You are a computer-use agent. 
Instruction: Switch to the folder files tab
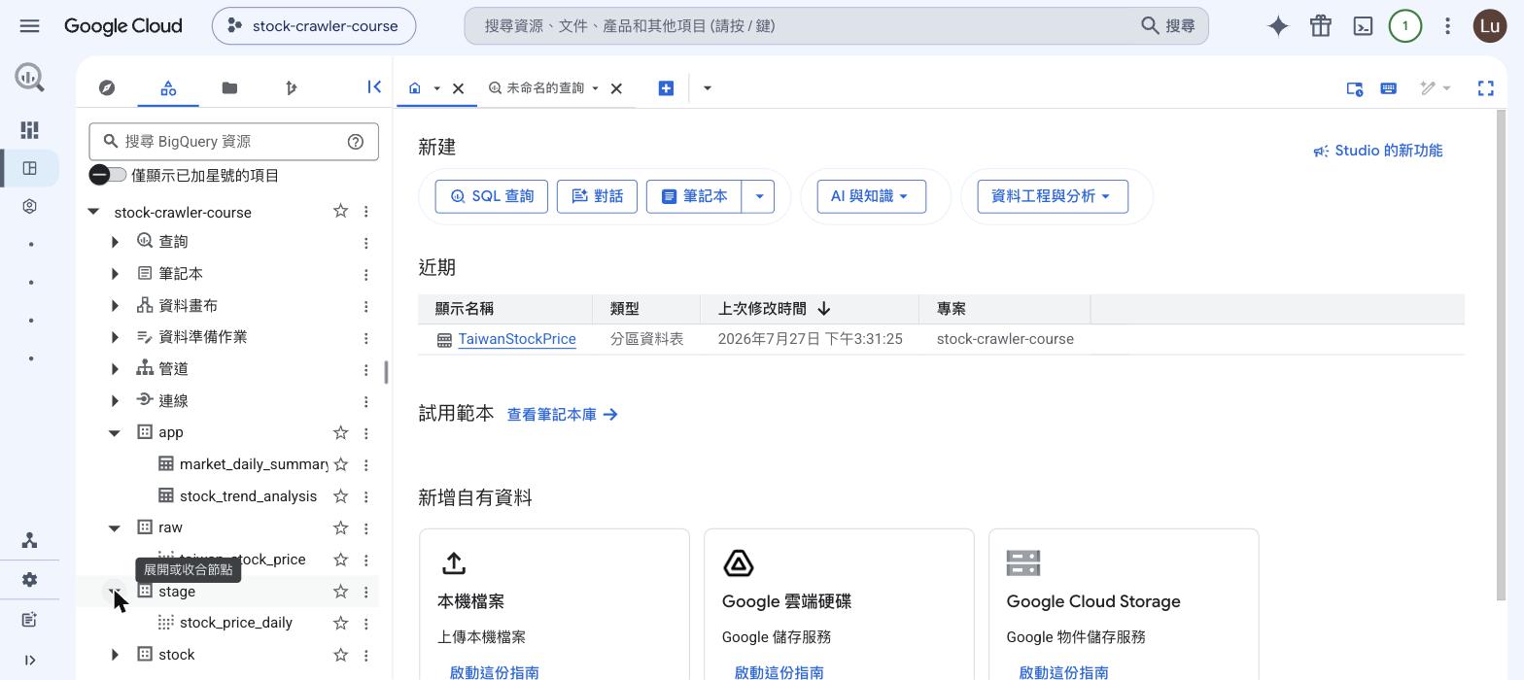[229, 88]
